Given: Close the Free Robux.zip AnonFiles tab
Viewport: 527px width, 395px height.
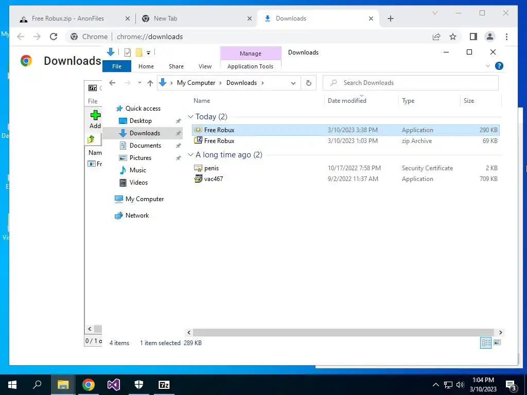Looking at the screenshot, I should click(128, 19).
